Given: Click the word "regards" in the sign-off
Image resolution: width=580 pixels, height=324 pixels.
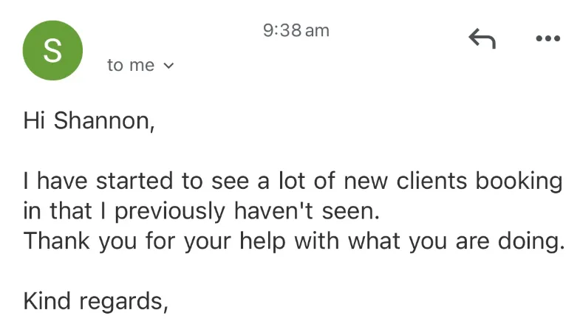Looking at the screenshot, I should point(121,303).
